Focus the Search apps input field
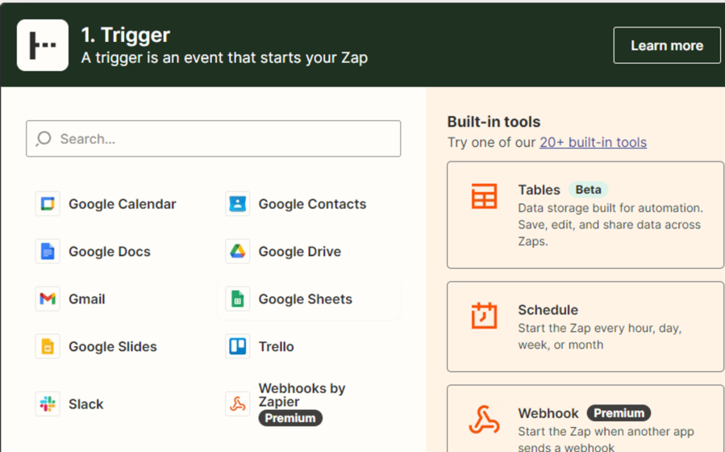725x452 pixels. pos(213,139)
